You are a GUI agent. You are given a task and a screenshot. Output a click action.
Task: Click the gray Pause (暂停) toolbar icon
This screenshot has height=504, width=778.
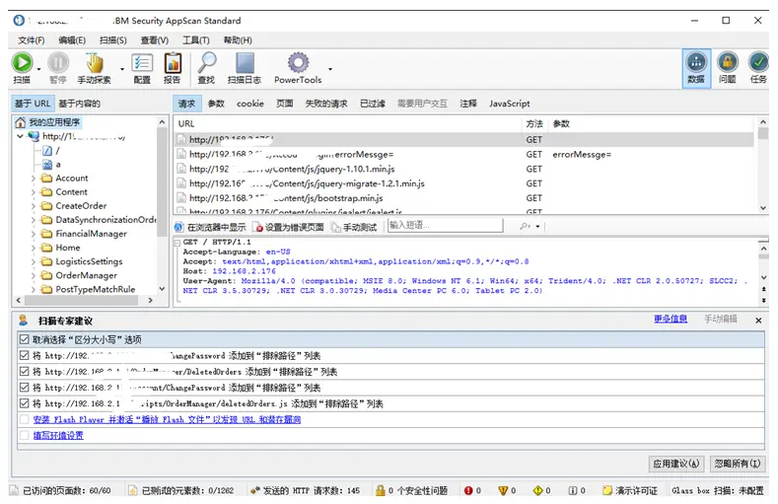click(x=57, y=63)
